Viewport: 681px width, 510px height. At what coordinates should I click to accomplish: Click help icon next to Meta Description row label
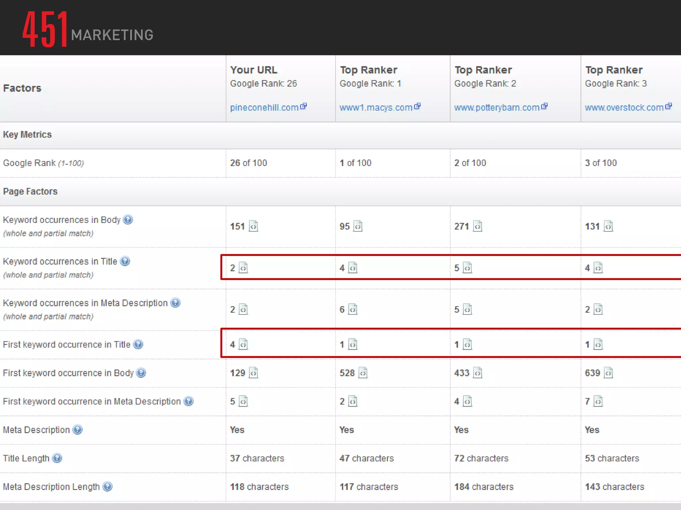pyautogui.click(x=77, y=430)
